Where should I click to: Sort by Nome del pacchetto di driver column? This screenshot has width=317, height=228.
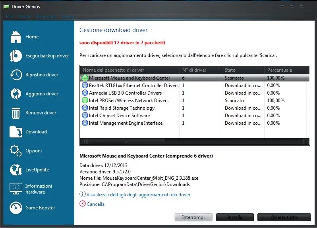click(x=130, y=70)
